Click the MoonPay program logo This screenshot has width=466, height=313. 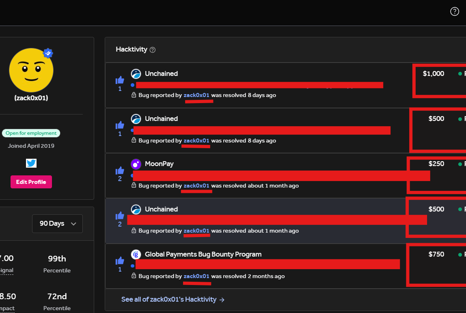pyautogui.click(x=136, y=164)
